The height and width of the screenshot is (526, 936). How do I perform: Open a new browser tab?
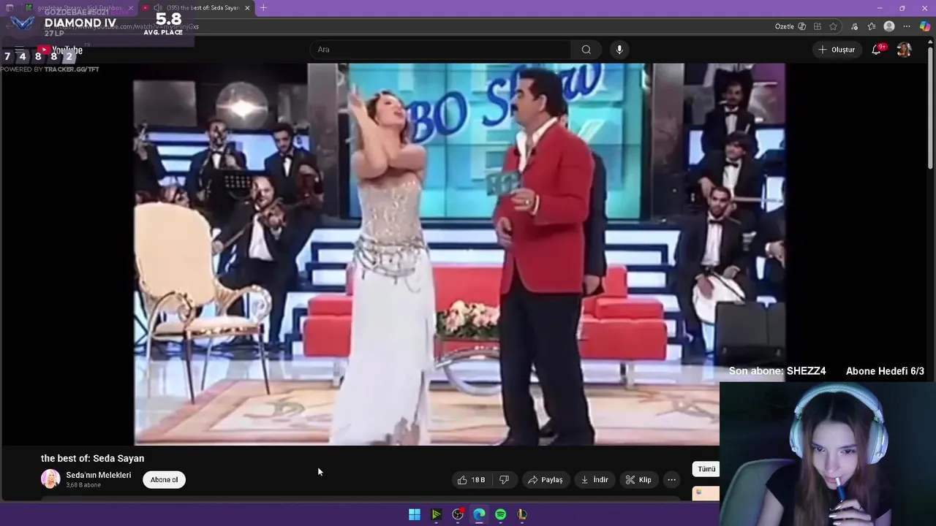[263, 8]
